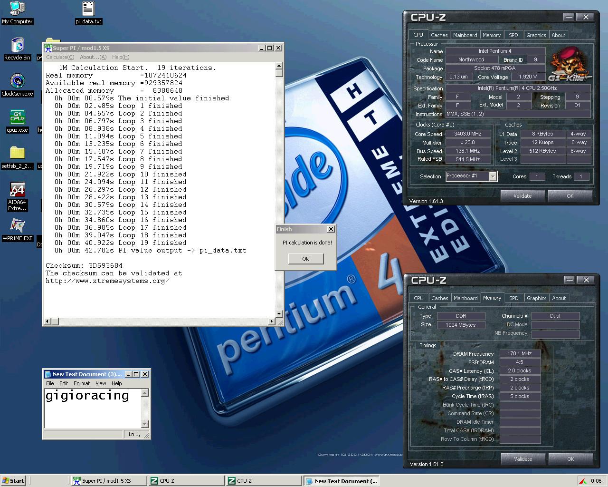The width and height of the screenshot is (608, 487).
Task: Click the http://www.xtremesystems.org/ text line
Action: pyautogui.click(x=108, y=281)
